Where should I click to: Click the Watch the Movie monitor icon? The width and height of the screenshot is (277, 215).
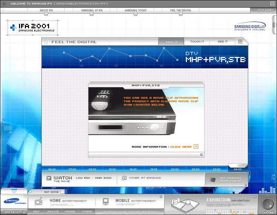tap(49, 178)
